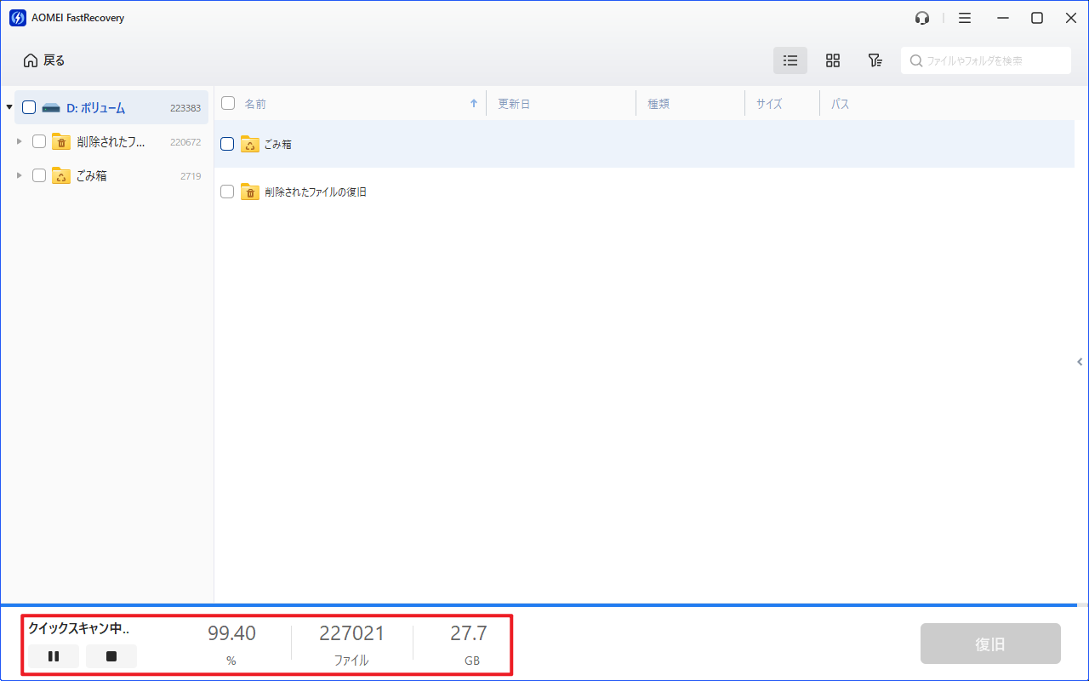Image resolution: width=1089 pixels, height=681 pixels.
Task: Sort by サイズ column header
Action: pos(768,104)
